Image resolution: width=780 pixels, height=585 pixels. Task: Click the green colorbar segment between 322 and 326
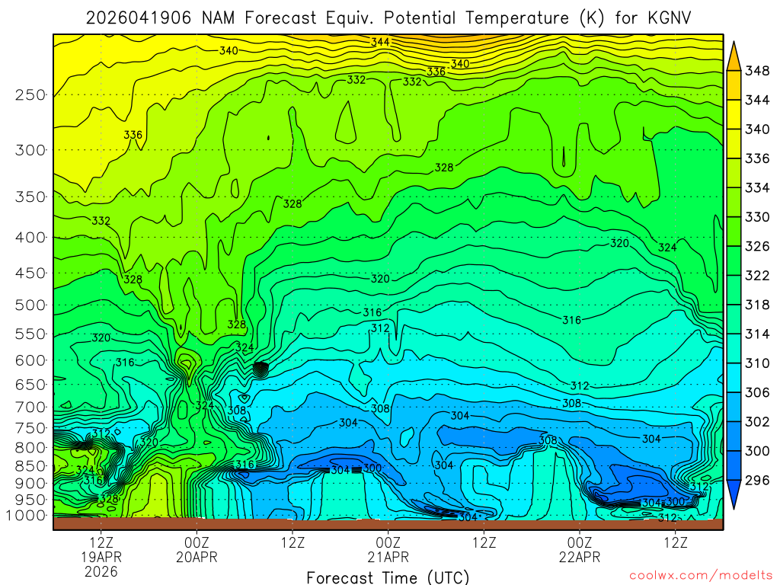click(734, 261)
